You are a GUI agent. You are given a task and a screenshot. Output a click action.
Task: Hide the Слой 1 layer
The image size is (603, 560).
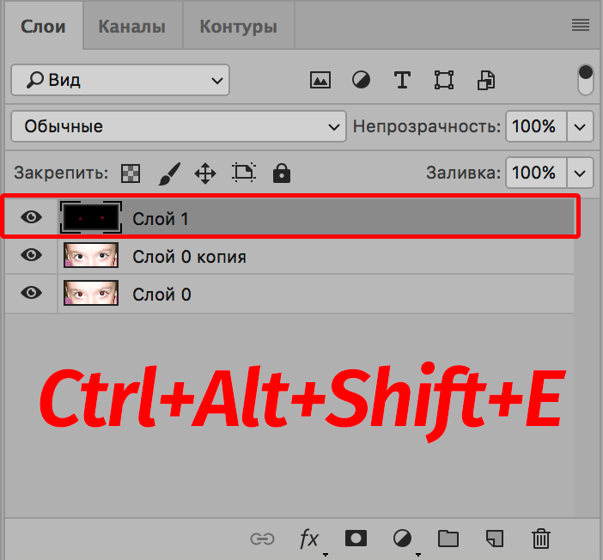pyautogui.click(x=31, y=217)
